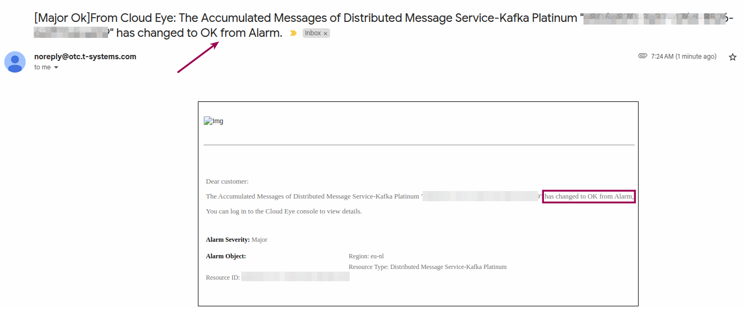The height and width of the screenshot is (309, 745).
Task: Click the sender's profile avatar
Action: 15,62
